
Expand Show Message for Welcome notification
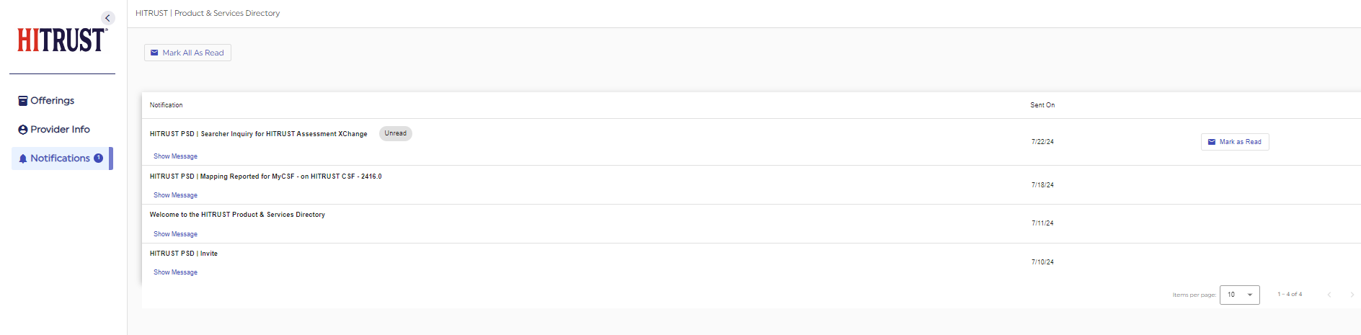(175, 234)
